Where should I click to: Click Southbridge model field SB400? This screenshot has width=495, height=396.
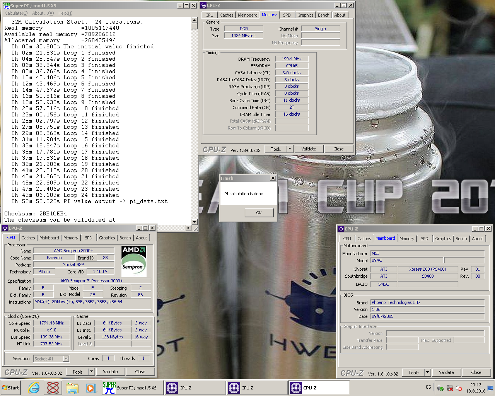428,276
